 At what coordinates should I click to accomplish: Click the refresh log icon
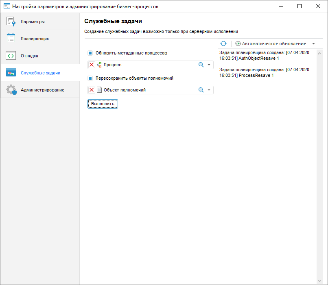[223, 44]
